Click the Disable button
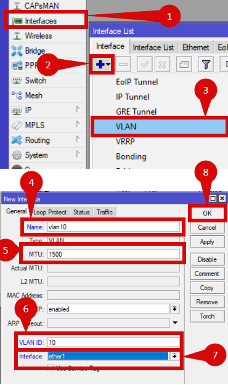 (x=207, y=259)
